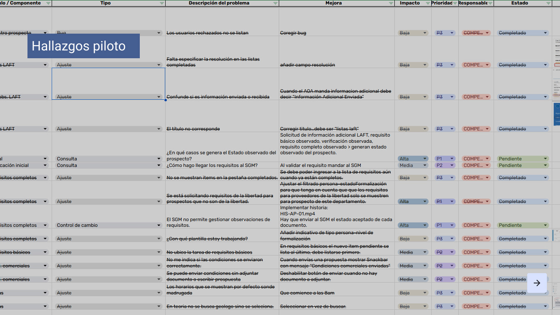Screen dimensions: 560x315
Task: Select cell 'Coregir bug'
Action: click(337, 22)
